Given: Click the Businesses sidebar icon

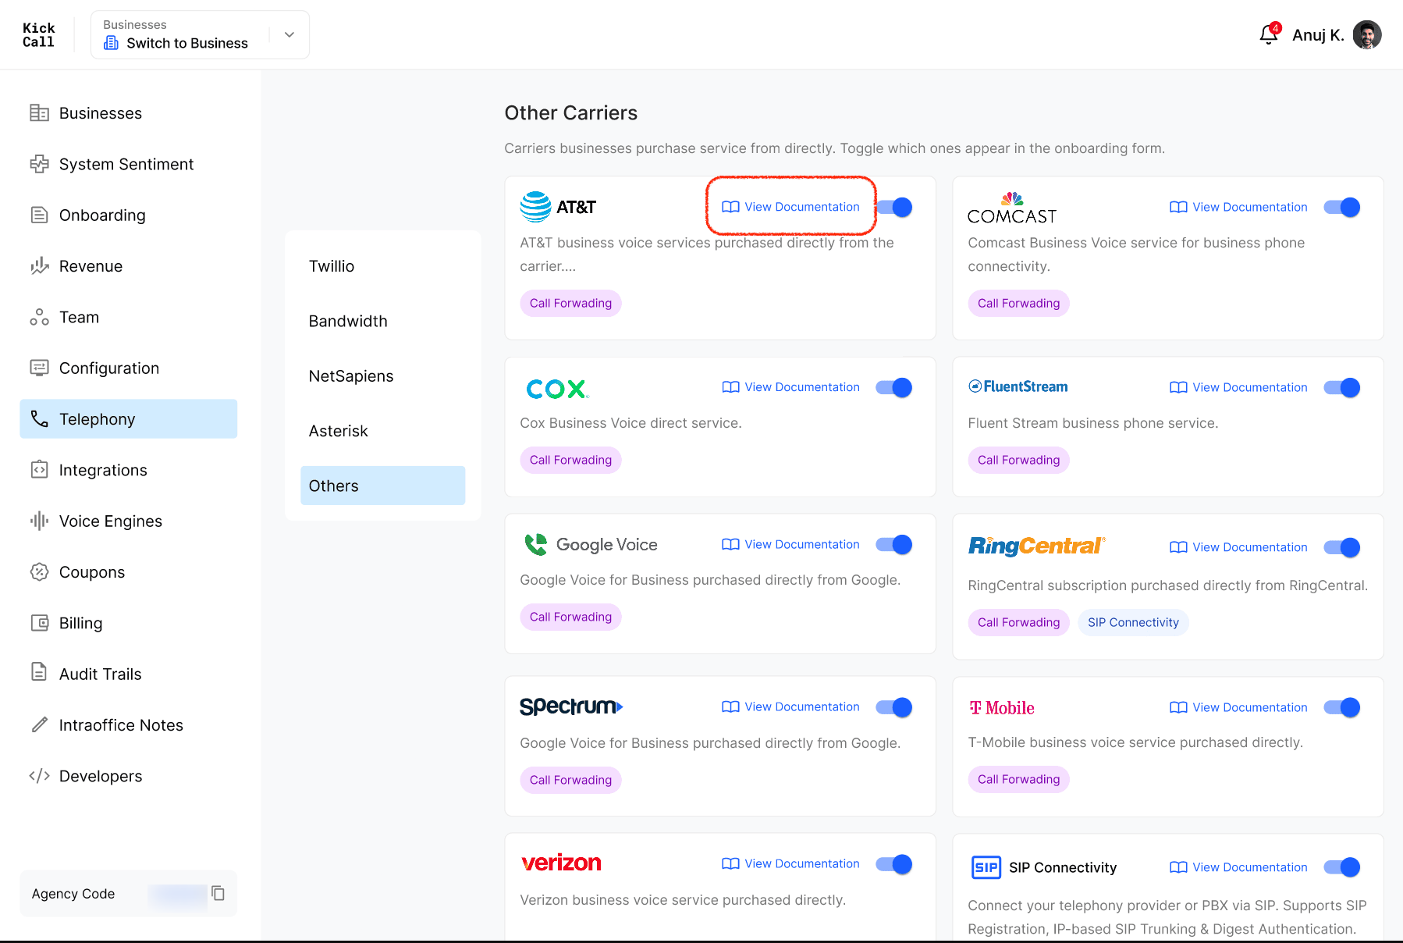Looking at the screenshot, I should (39, 113).
